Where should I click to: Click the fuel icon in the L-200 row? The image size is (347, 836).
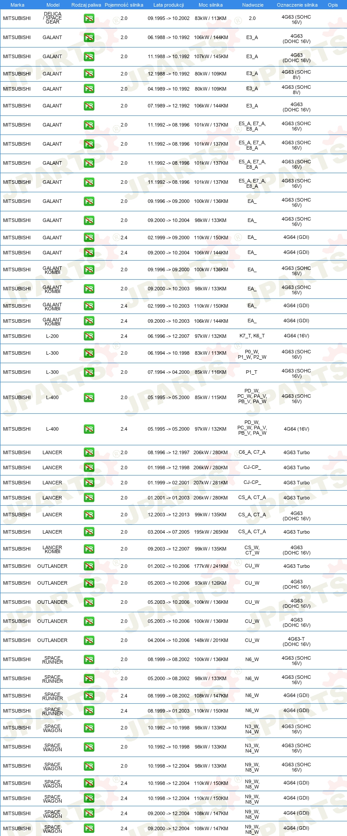[x=89, y=336]
